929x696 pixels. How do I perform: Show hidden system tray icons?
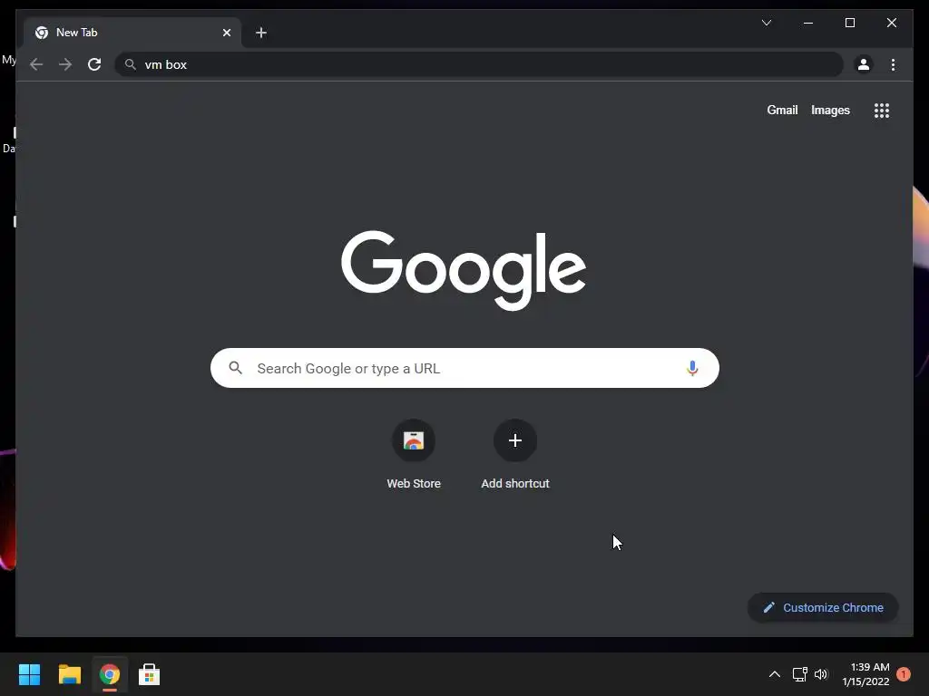click(x=775, y=674)
